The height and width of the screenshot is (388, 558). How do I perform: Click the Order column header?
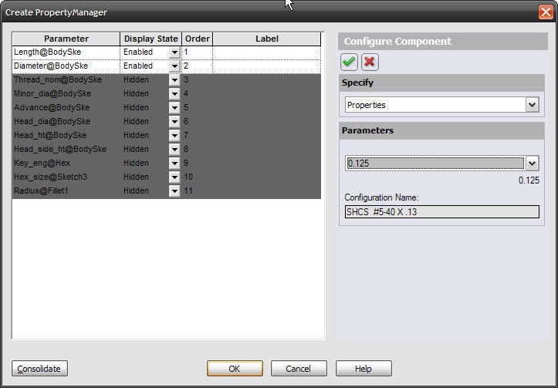pyautogui.click(x=198, y=39)
